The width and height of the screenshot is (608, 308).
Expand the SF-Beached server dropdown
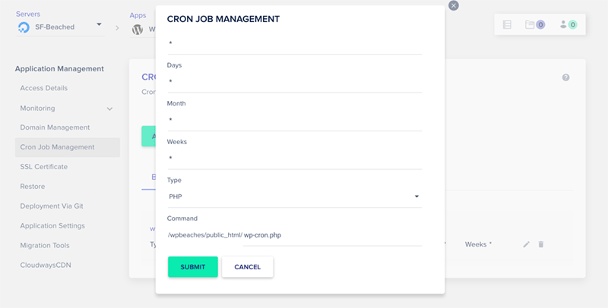click(99, 24)
